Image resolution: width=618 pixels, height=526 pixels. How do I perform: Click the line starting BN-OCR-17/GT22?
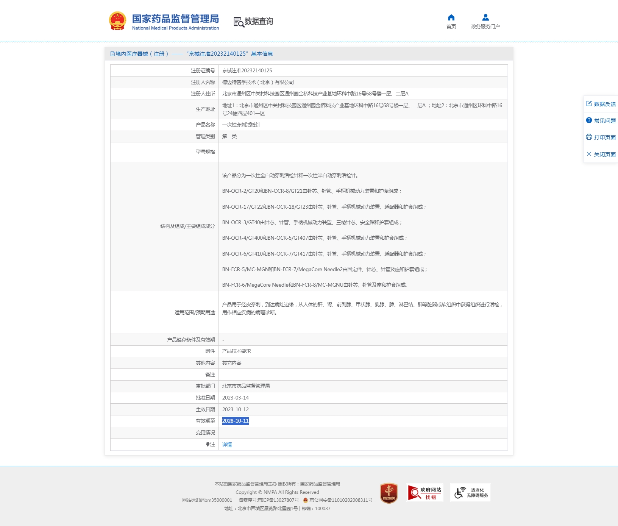(x=325, y=207)
